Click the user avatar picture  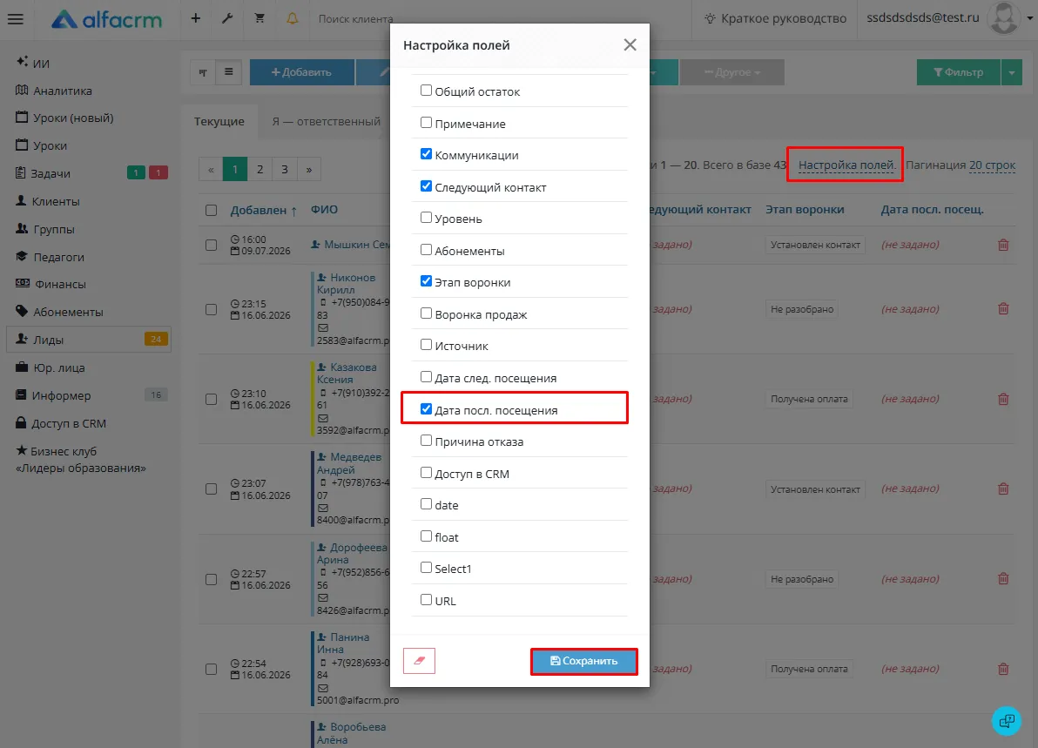coord(1003,18)
